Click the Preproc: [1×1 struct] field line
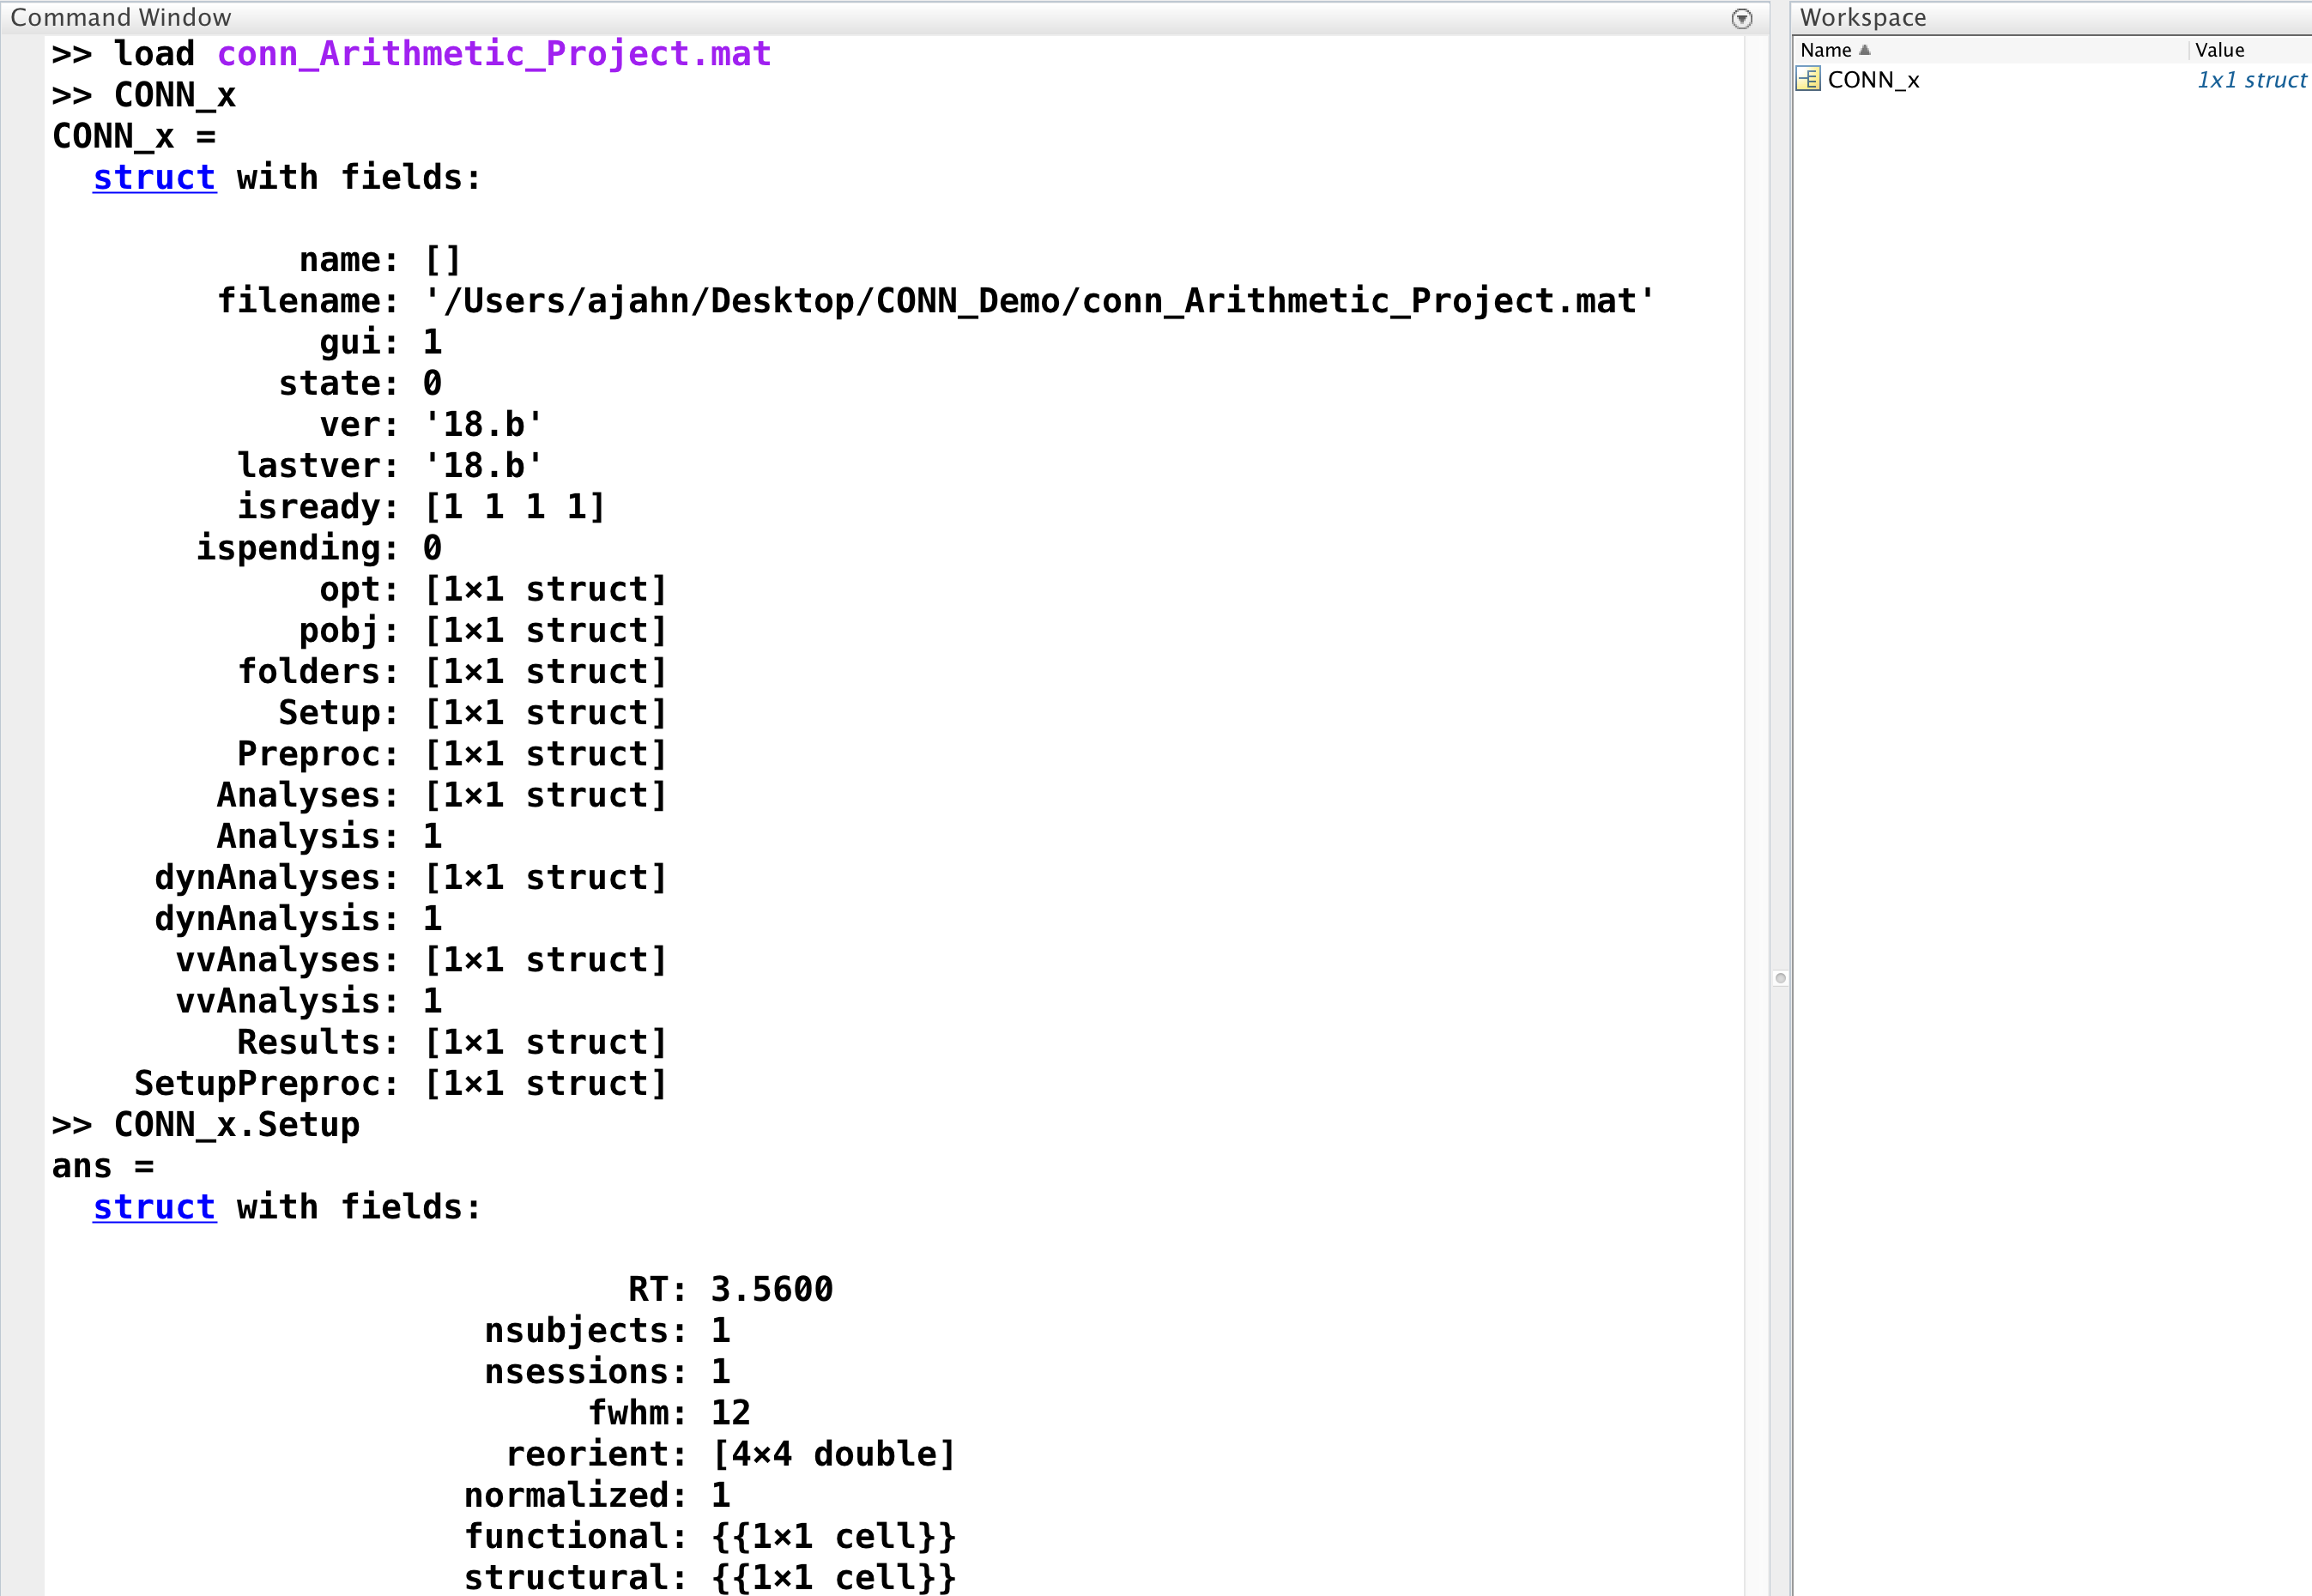The height and width of the screenshot is (1596, 2312). pos(452,754)
